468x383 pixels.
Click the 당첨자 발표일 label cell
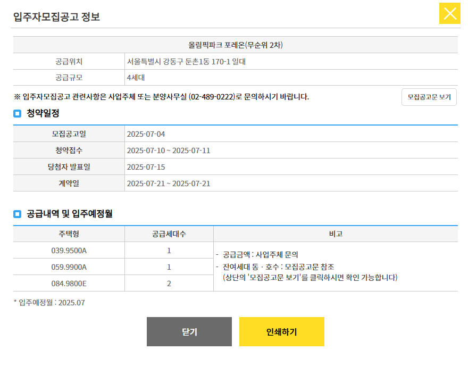pos(69,166)
